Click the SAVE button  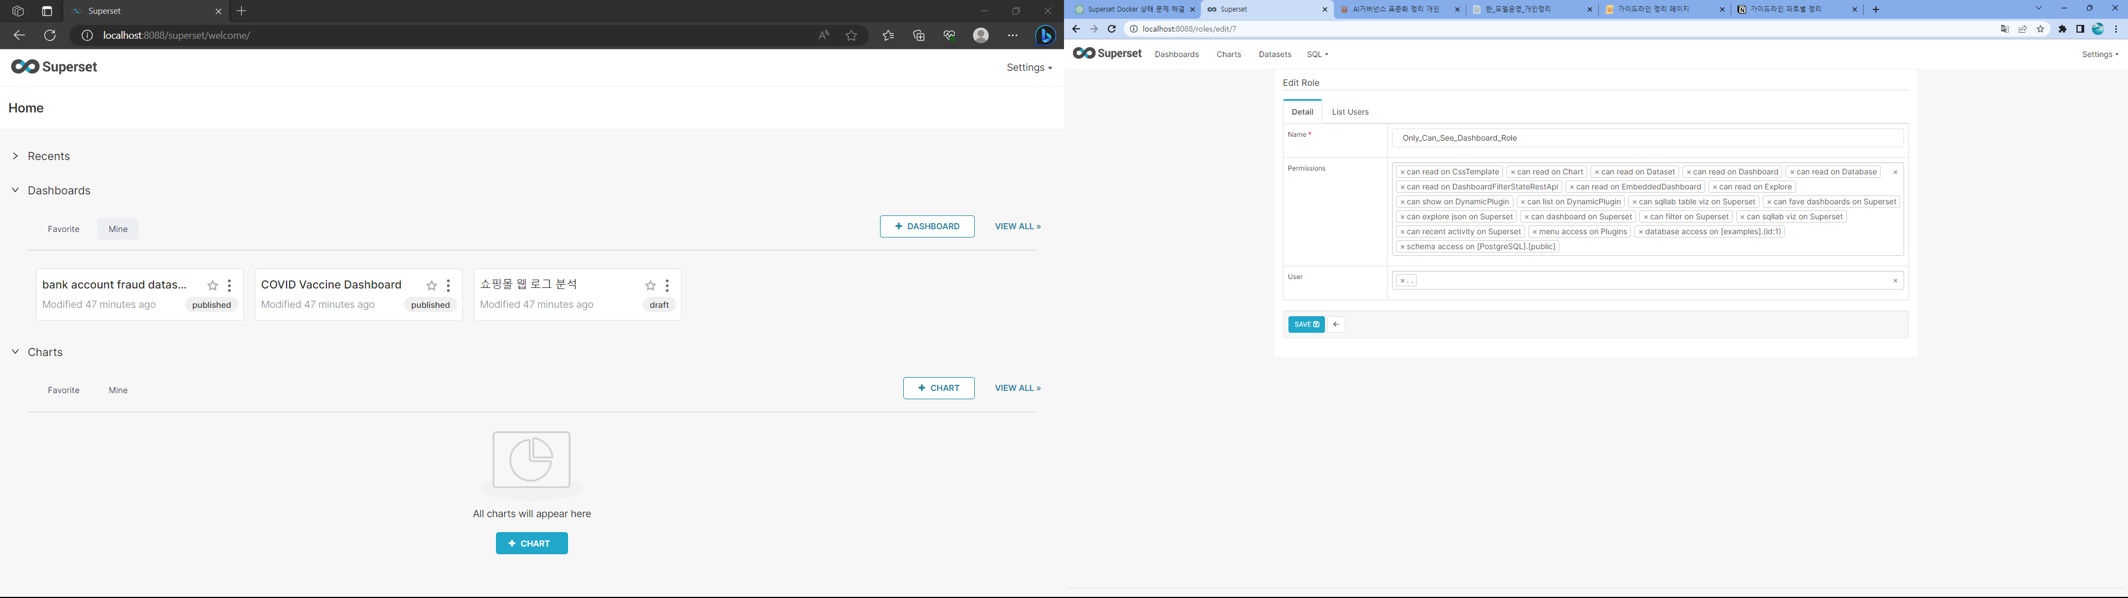click(x=1305, y=324)
